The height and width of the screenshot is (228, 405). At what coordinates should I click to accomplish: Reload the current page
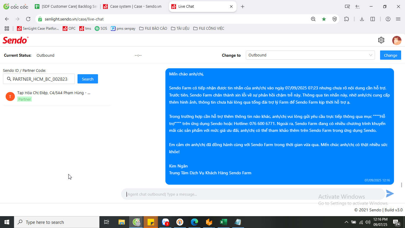pyautogui.click(x=28, y=19)
